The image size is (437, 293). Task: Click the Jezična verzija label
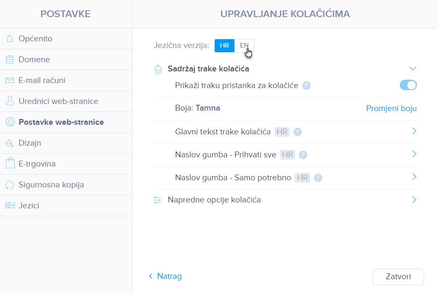[x=181, y=45]
